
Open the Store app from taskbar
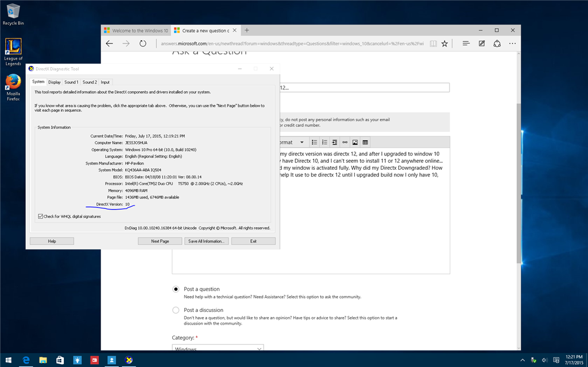[60, 360]
